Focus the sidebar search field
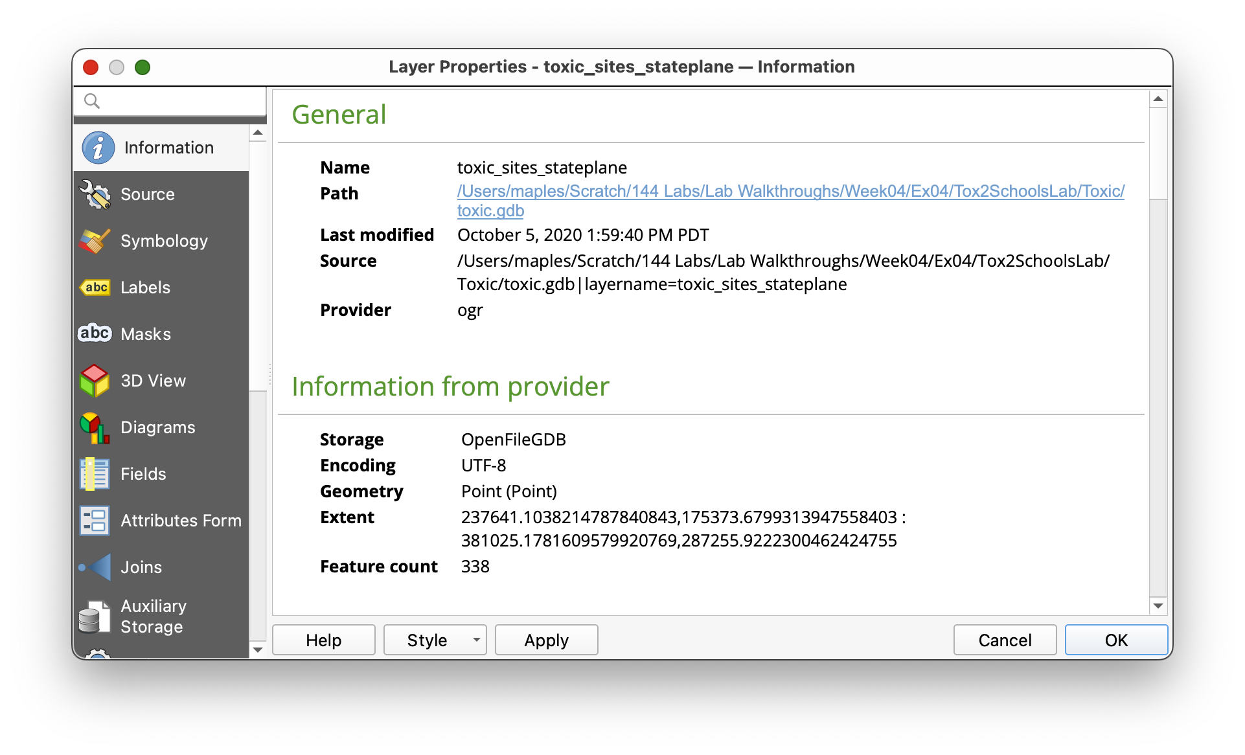Screen dimensions: 1245x755 point(178,101)
